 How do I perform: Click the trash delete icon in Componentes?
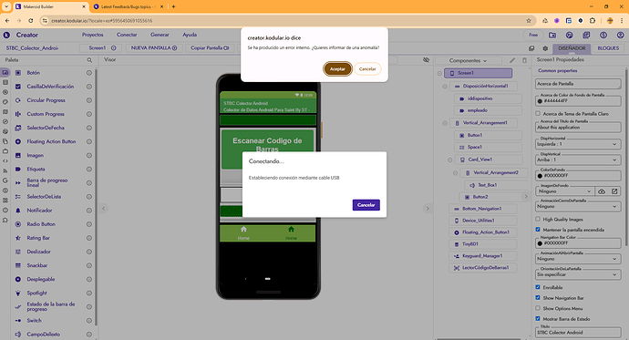[x=524, y=60]
